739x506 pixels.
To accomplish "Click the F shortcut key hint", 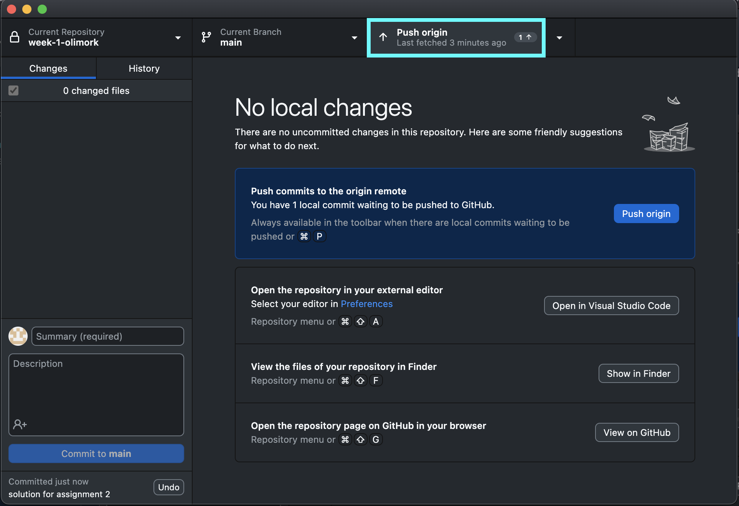I will tap(376, 380).
